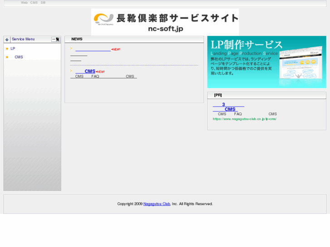Click the arrow icon before CMS news headline
Screen dimensions: 330x247
[x=71, y=71]
